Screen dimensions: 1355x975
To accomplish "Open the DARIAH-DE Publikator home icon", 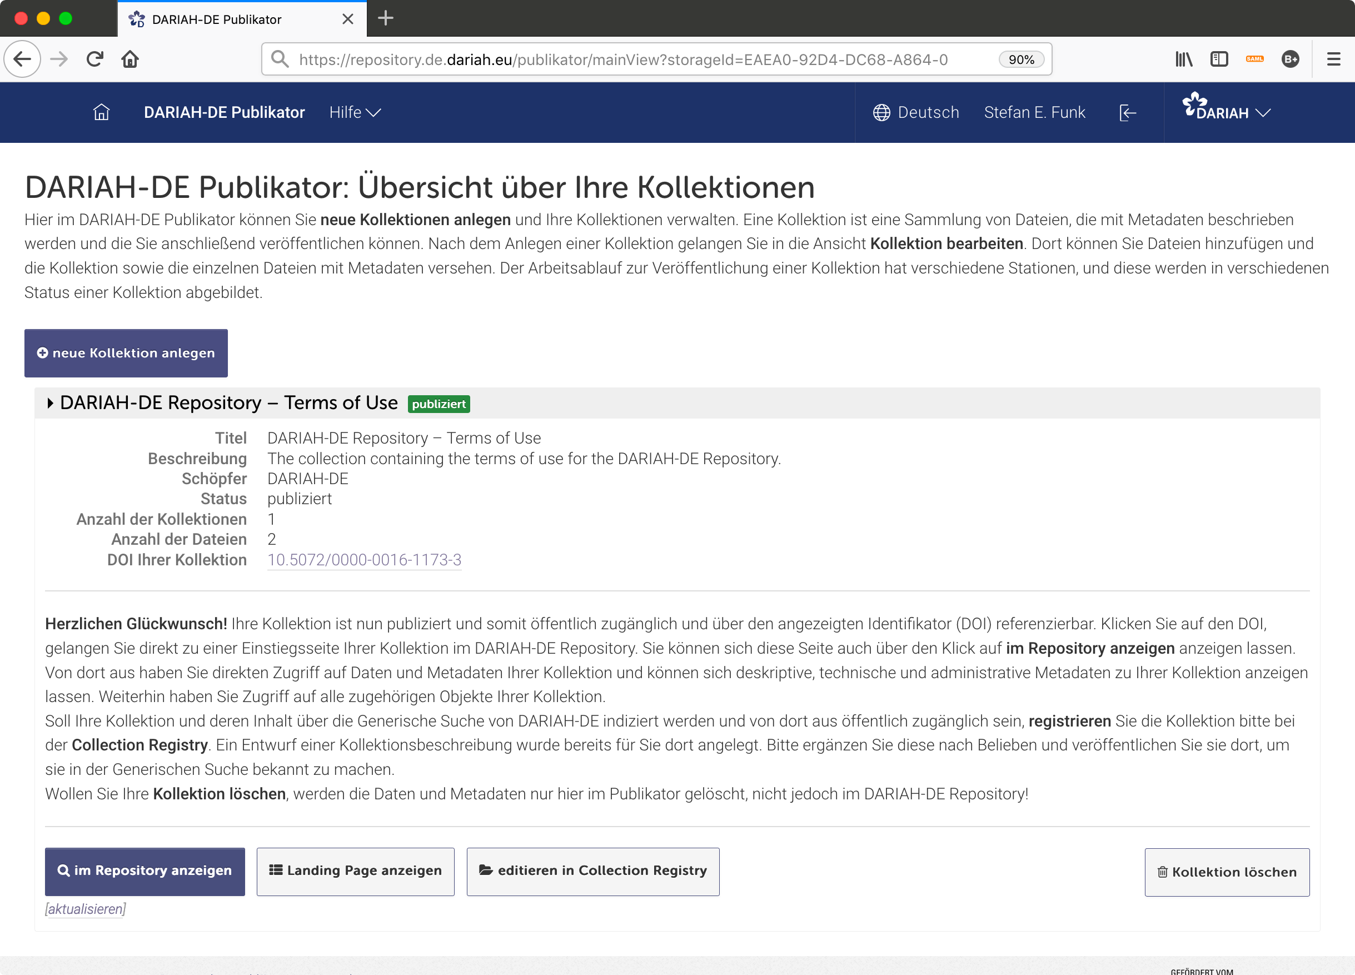I will [x=102, y=112].
